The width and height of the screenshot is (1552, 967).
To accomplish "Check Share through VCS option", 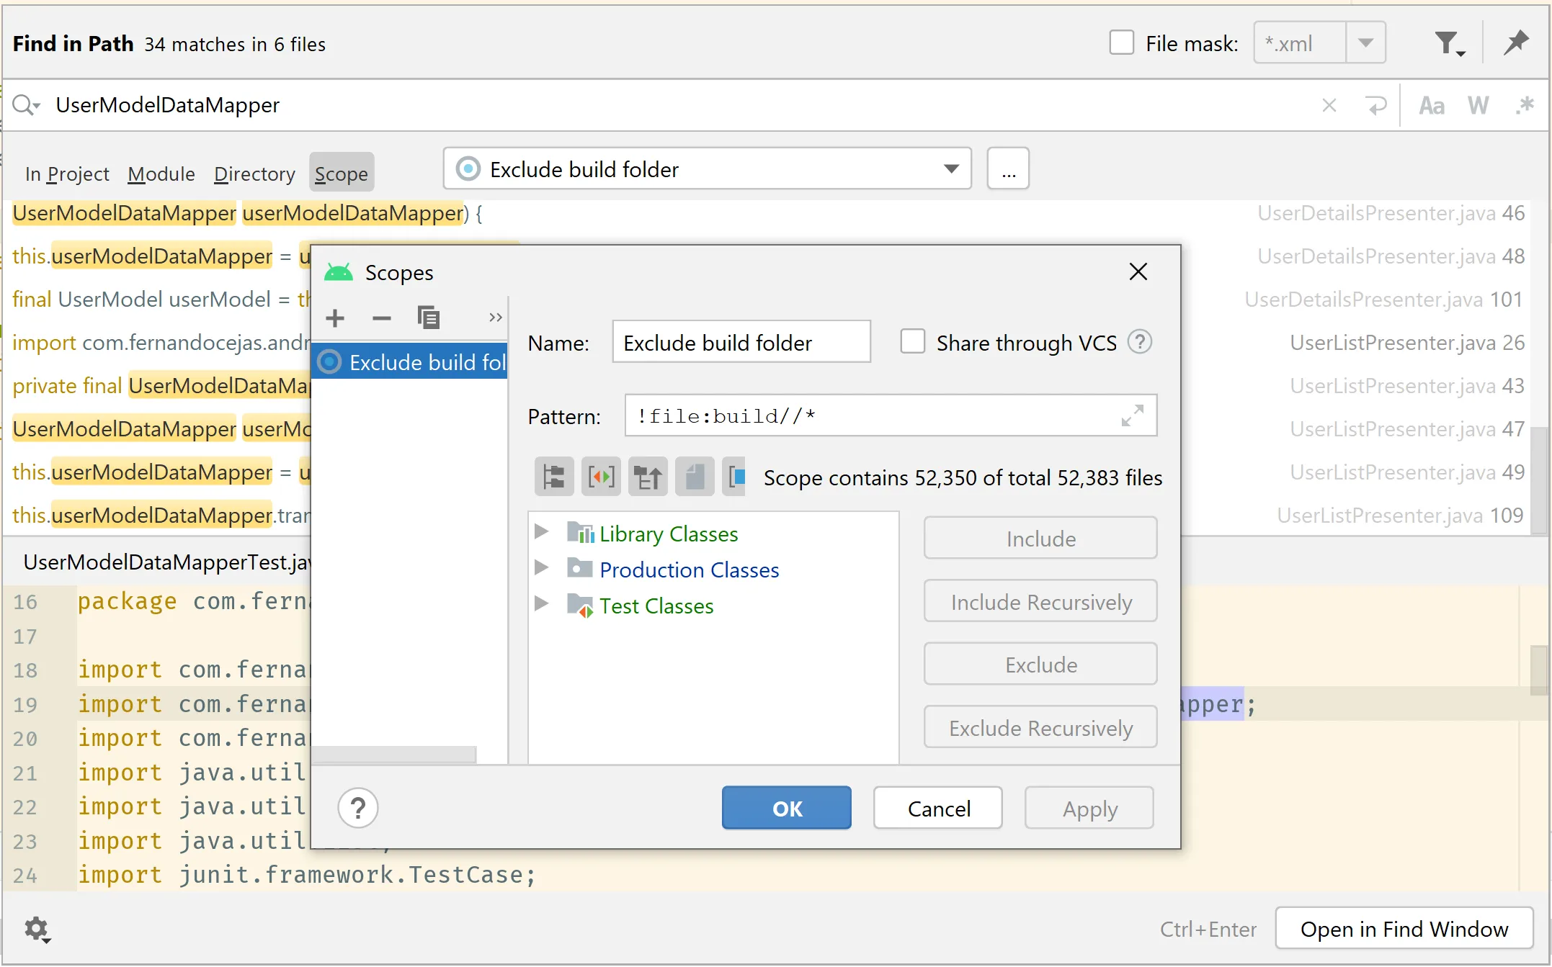I will click(x=912, y=342).
